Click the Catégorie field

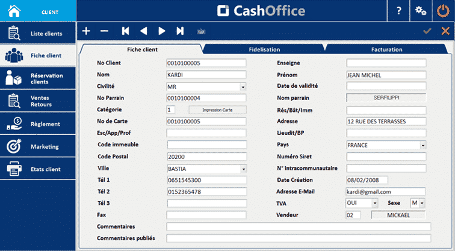click(x=171, y=110)
